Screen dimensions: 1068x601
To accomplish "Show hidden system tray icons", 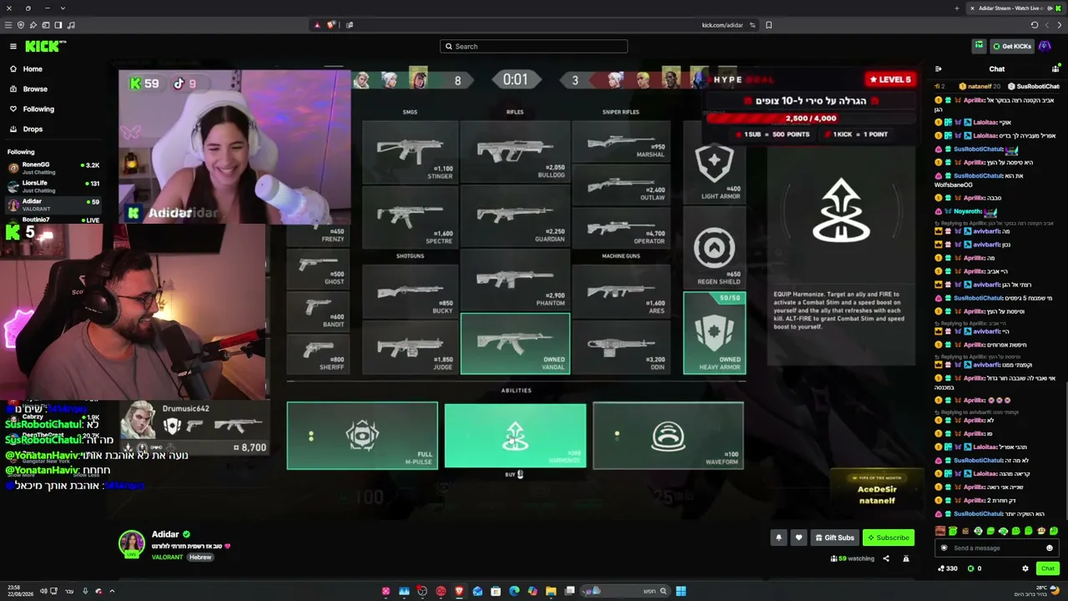I will 112,592.
